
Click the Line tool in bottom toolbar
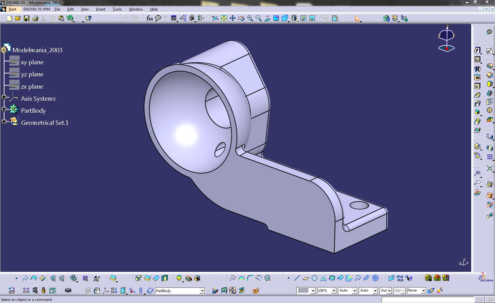[297, 278]
